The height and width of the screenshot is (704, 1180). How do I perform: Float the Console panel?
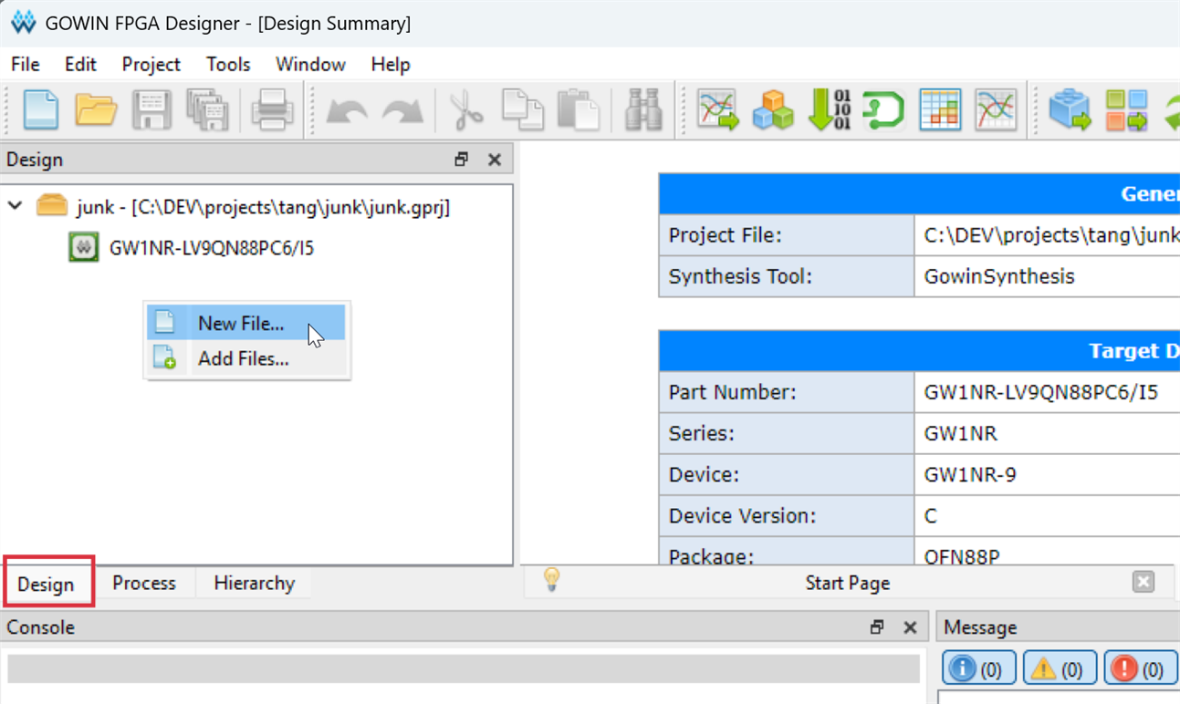877,627
